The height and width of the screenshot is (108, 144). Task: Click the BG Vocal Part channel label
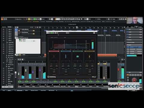[x=57, y=86]
